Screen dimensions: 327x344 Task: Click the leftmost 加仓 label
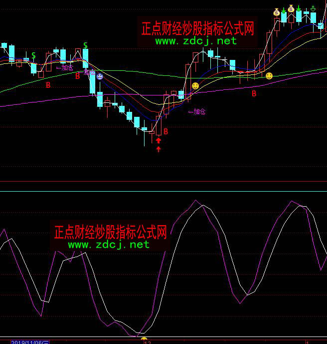[x=65, y=67]
